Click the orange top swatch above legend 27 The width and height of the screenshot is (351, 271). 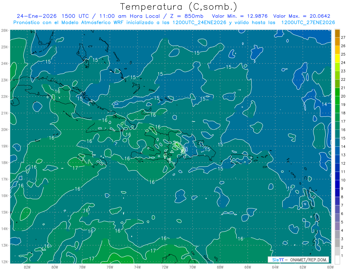click(337, 33)
